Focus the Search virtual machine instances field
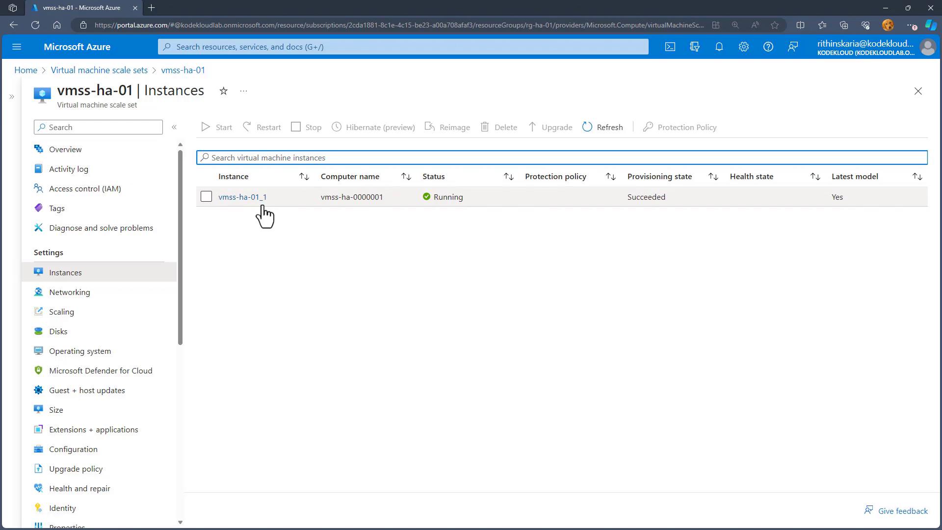 point(562,158)
